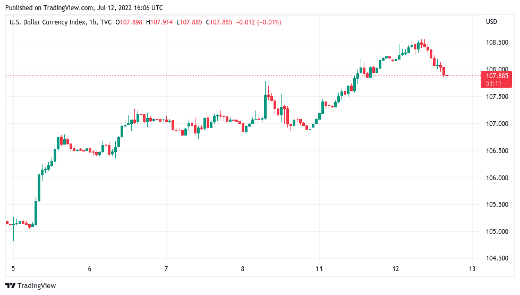Click date label 11 on time axis

(319, 269)
